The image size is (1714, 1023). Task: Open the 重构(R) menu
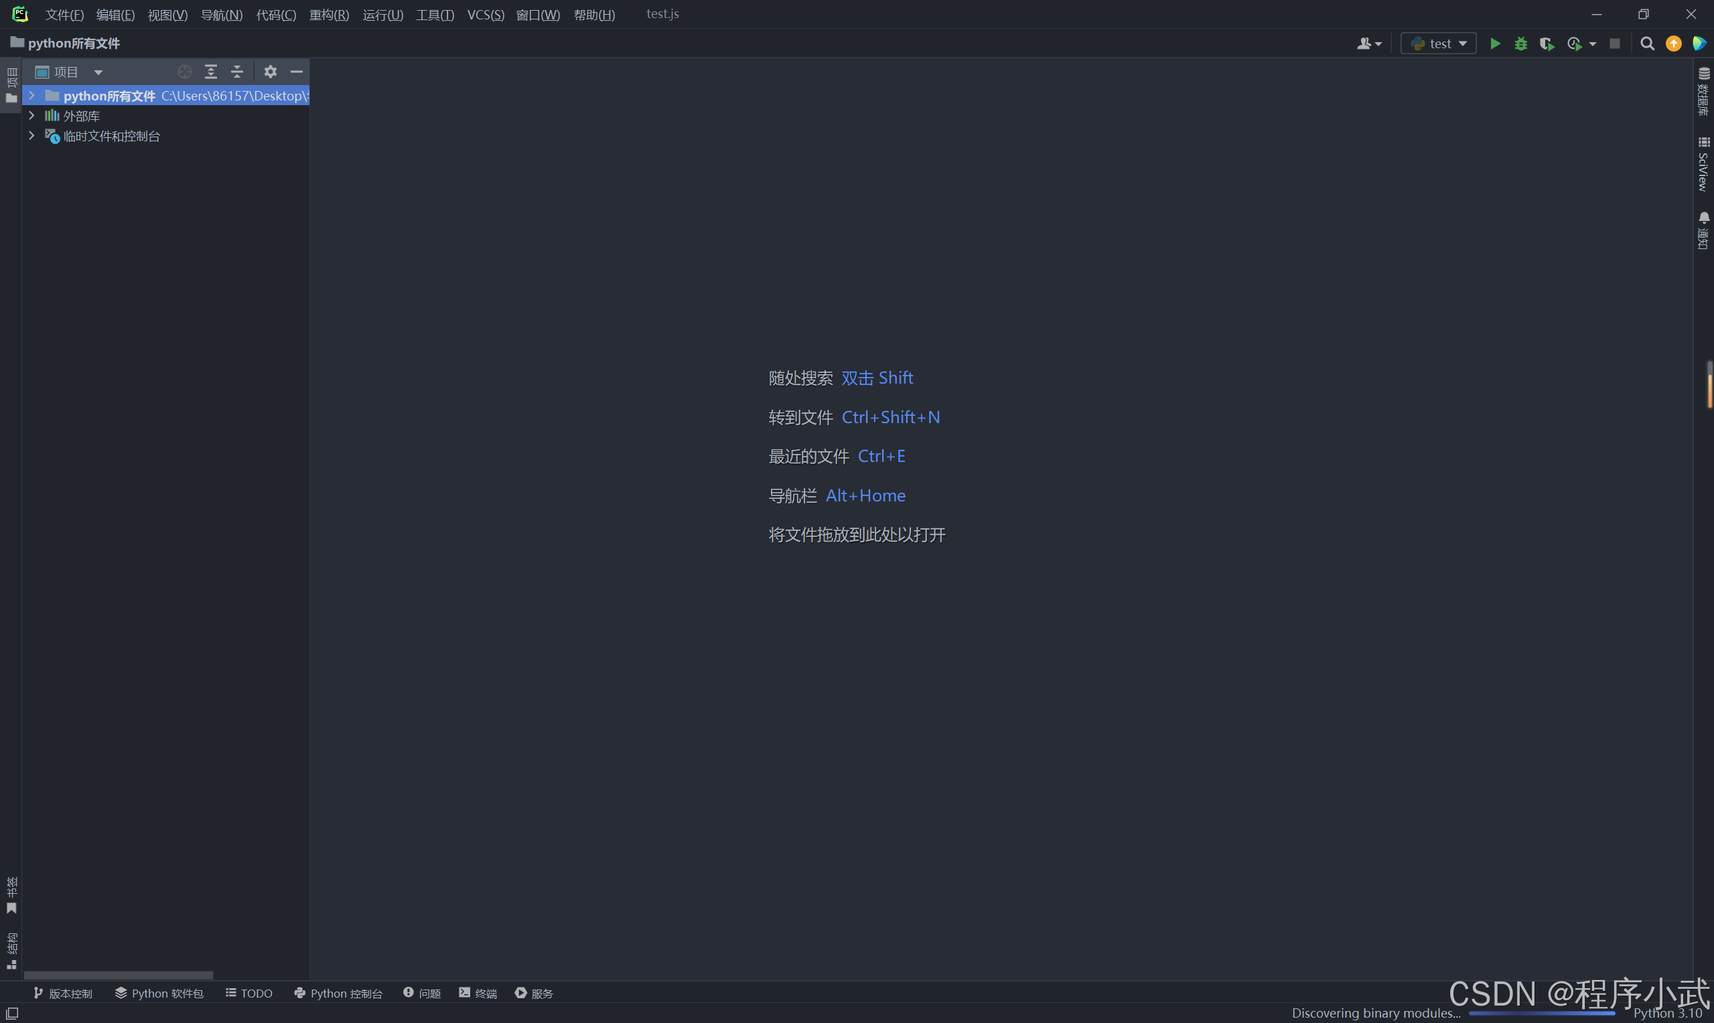[x=329, y=15]
